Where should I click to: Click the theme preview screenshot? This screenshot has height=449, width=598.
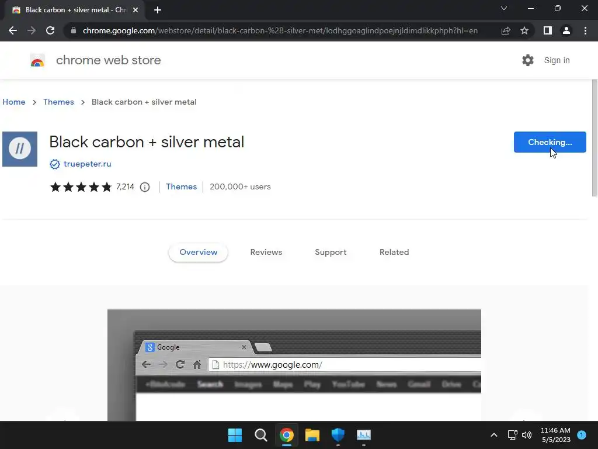coord(294,365)
